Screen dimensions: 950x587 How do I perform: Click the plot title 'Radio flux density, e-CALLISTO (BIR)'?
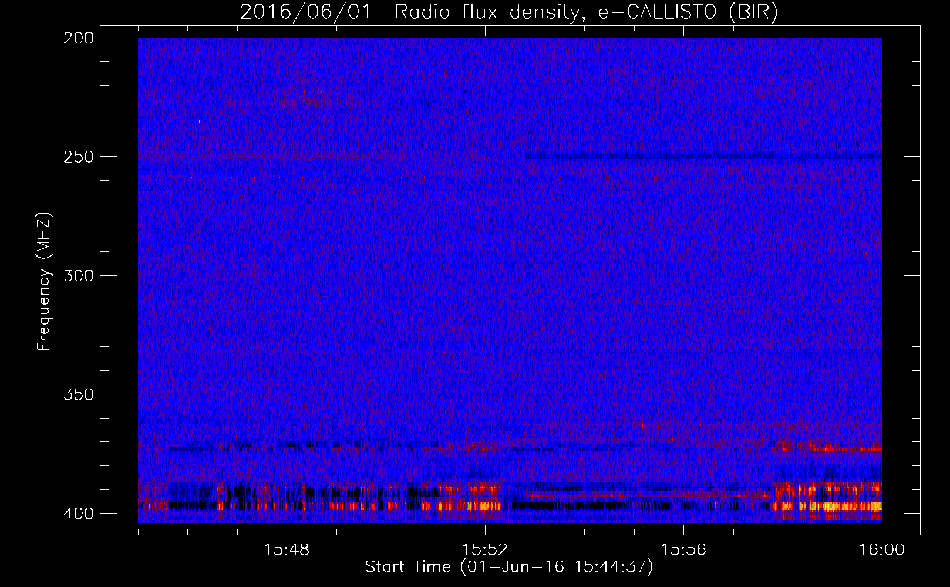(x=586, y=12)
